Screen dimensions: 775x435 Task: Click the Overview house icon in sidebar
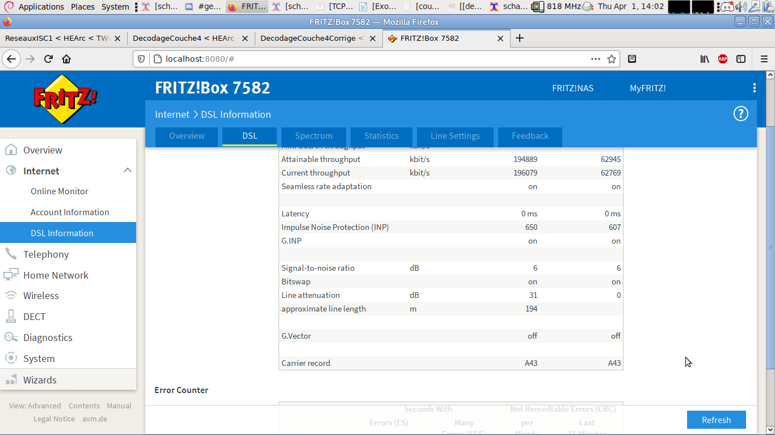click(x=11, y=150)
